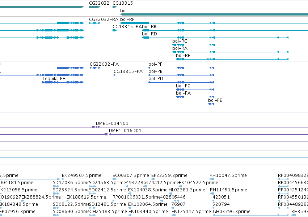Click the bol-PB protein label
The height and width of the screenshot is (217, 308).
(155, 71)
